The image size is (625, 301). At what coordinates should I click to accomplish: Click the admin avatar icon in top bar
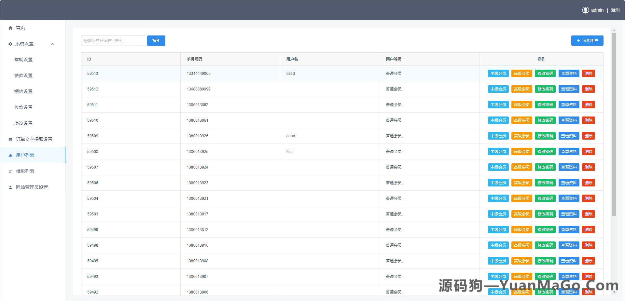tap(585, 10)
